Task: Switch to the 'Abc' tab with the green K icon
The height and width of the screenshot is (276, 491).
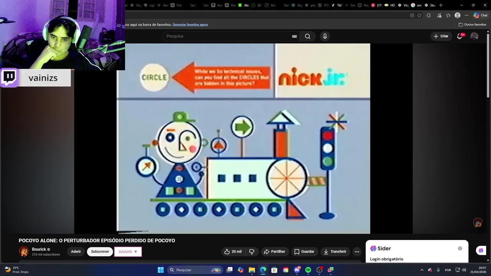Action: tap(244, 5)
